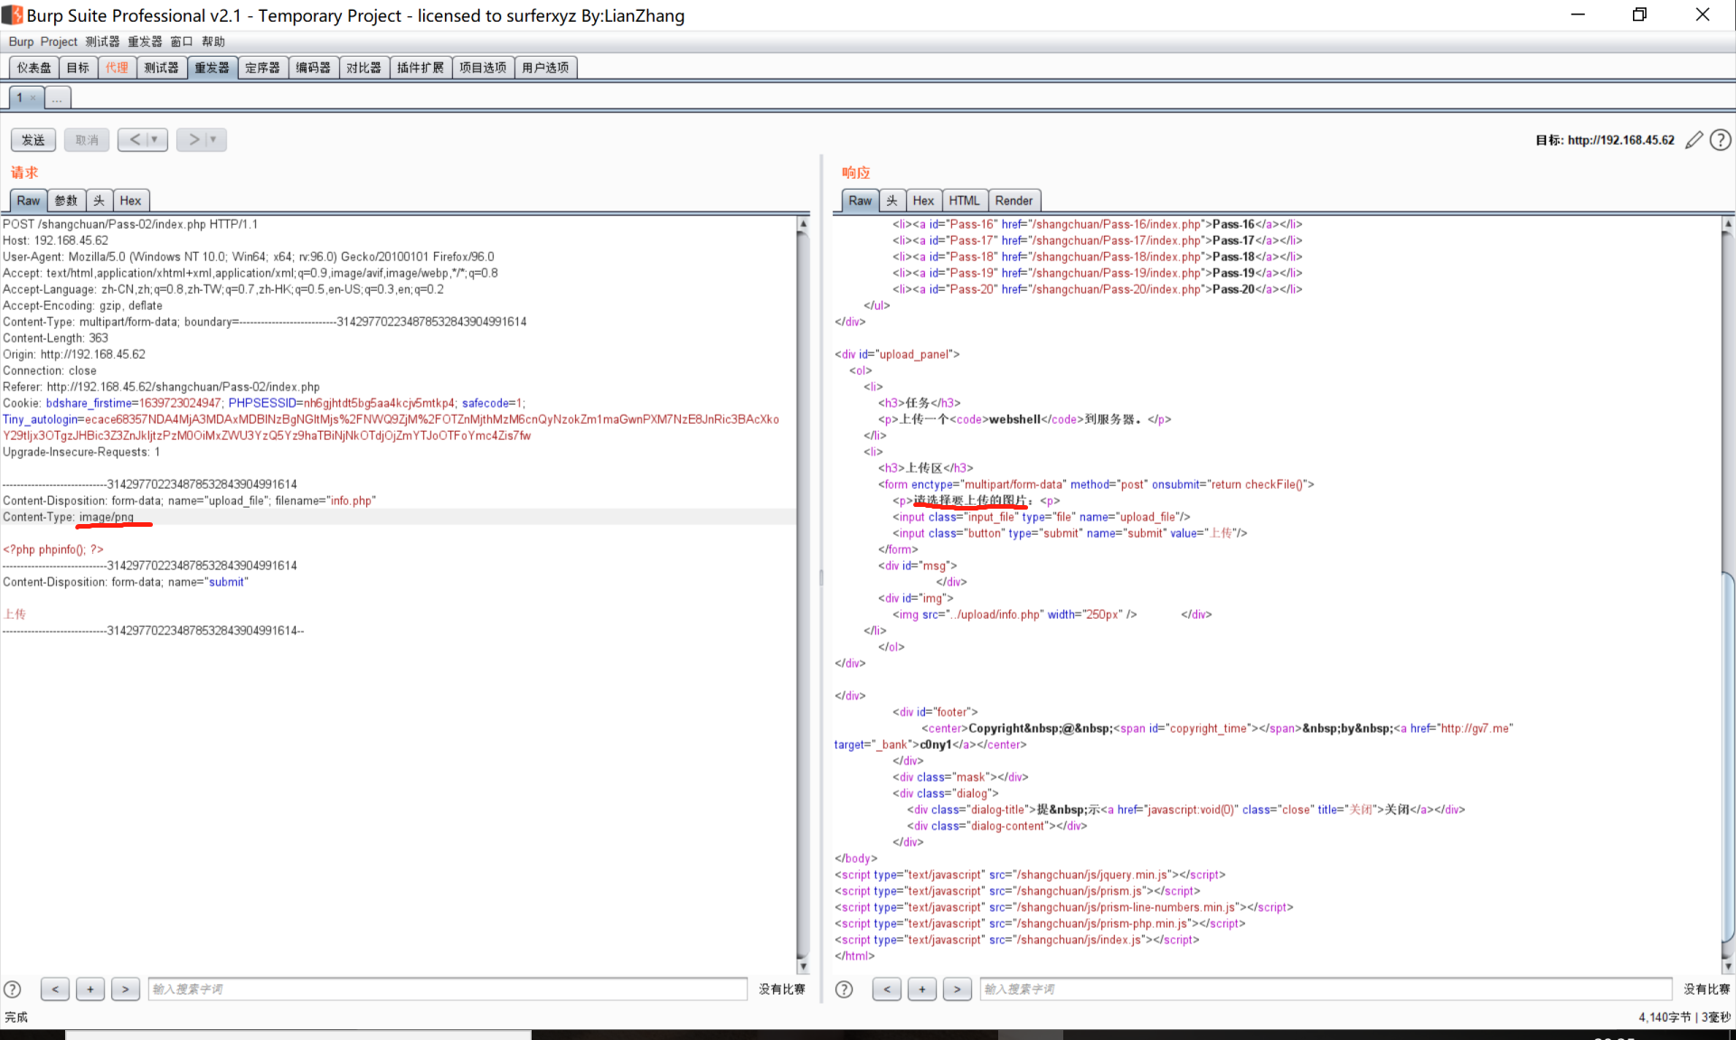Click the 发送 (Send) button
Screen dimensions: 1736x1040
click(33, 140)
